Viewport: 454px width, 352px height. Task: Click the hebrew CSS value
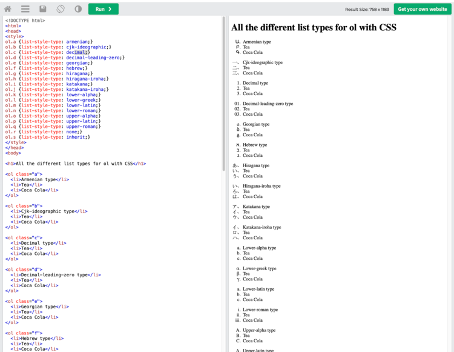pos(74,68)
